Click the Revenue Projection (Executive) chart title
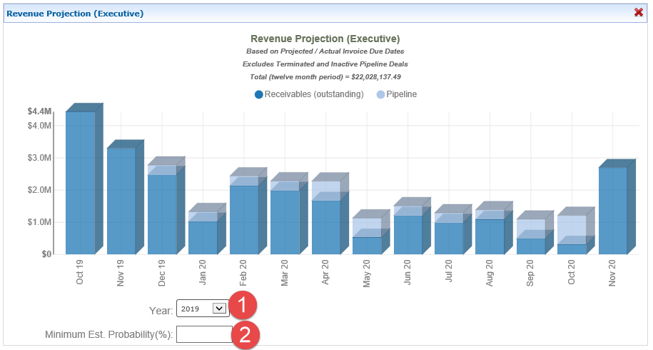The height and width of the screenshot is (350, 653). [325, 39]
